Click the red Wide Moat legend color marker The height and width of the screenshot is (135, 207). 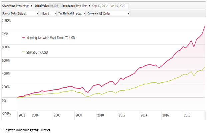(x=23, y=38)
